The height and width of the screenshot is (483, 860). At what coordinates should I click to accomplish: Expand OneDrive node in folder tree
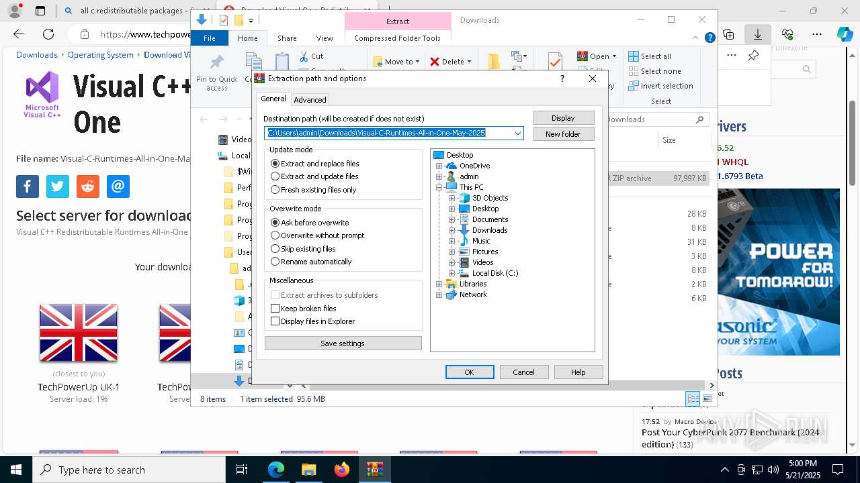(439, 166)
